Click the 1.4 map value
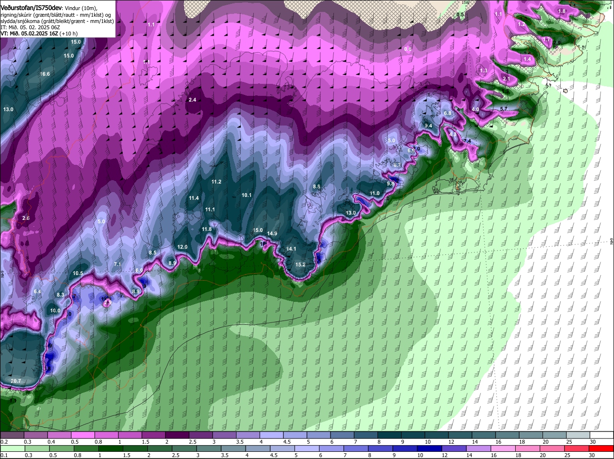This screenshot has height=459, width=614. (x=528, y=58)
